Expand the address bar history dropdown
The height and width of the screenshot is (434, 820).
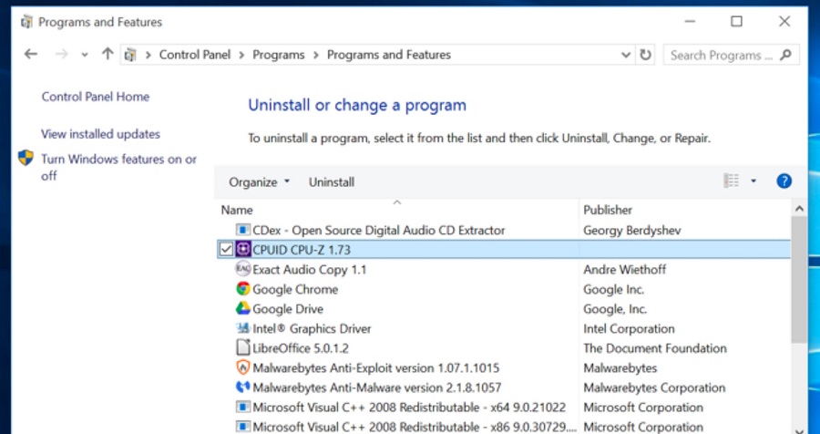click(626, 55)
